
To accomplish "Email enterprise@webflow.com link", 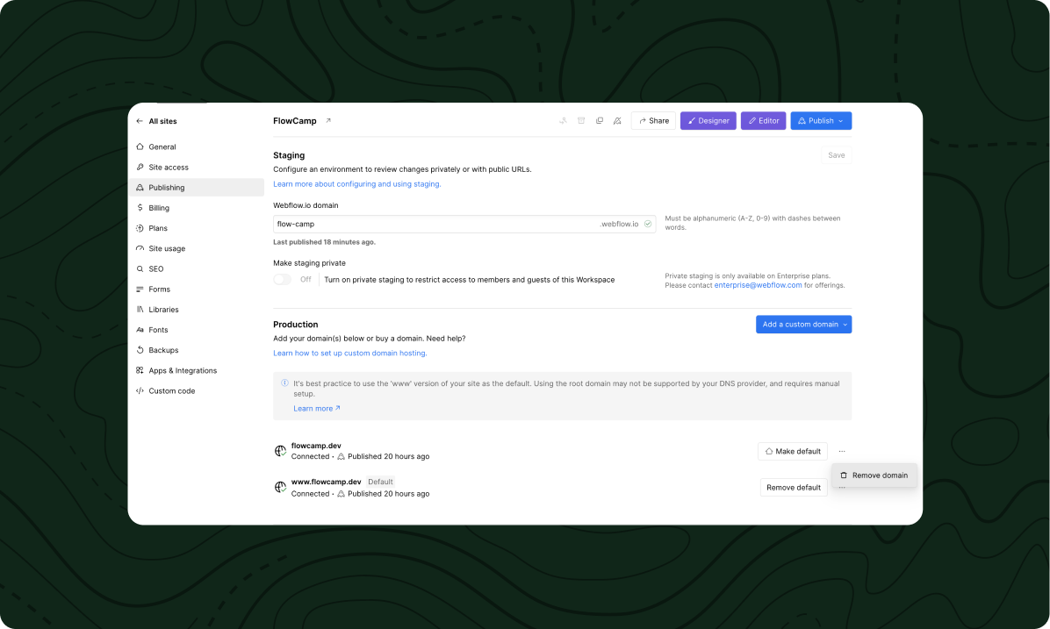I will pyautogui.click(x=758, y=285).
